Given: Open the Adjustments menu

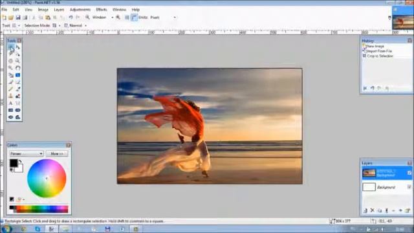Looking at the screenshot, I should coord(80,10).
